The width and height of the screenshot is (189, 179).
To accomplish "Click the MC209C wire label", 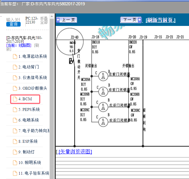I will click(x=85, y=110).
